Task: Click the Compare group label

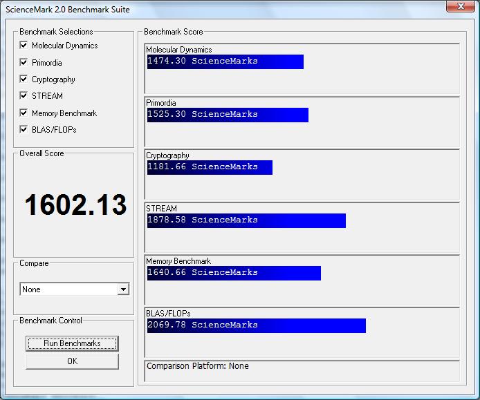Action: pyautogui.click(x=34, y=263)
